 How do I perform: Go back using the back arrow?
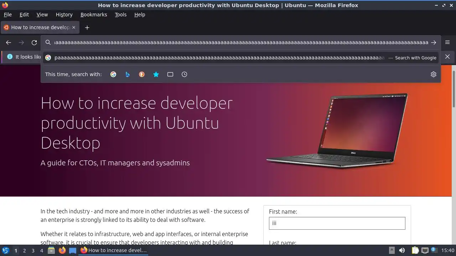(x=9, y=43)
